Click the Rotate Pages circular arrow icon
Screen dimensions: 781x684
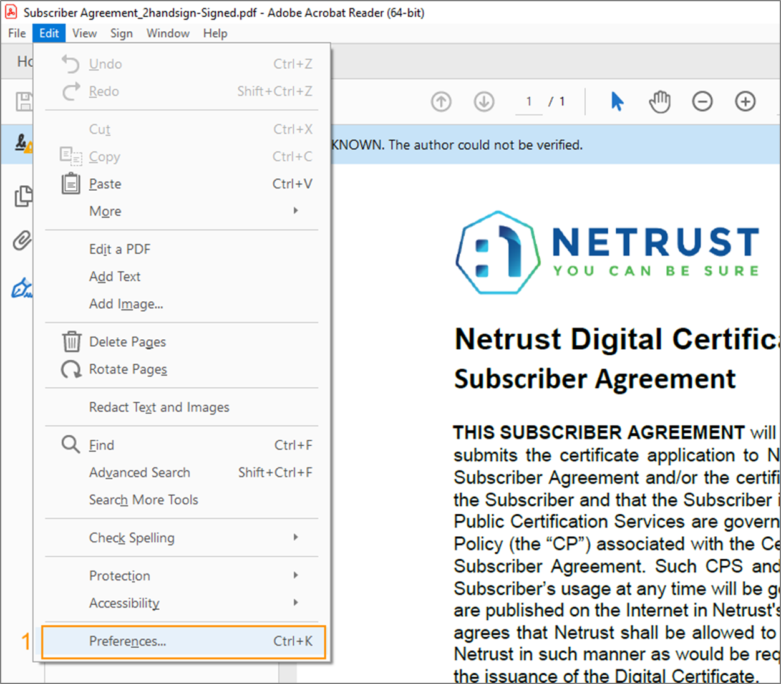pos(71,369)
